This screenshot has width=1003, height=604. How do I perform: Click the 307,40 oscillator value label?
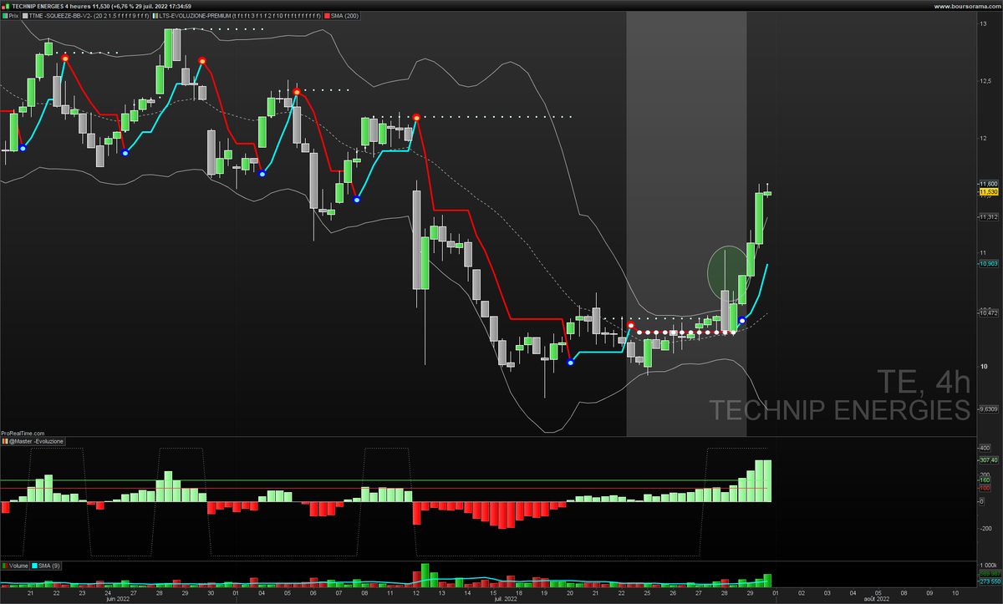click(x=988, y=459)
